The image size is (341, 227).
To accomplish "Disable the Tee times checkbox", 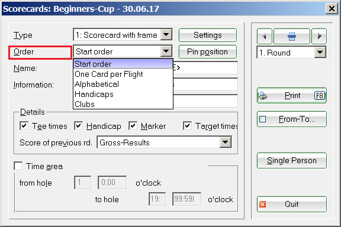I will pyautogui.click(x=24, y=126).
